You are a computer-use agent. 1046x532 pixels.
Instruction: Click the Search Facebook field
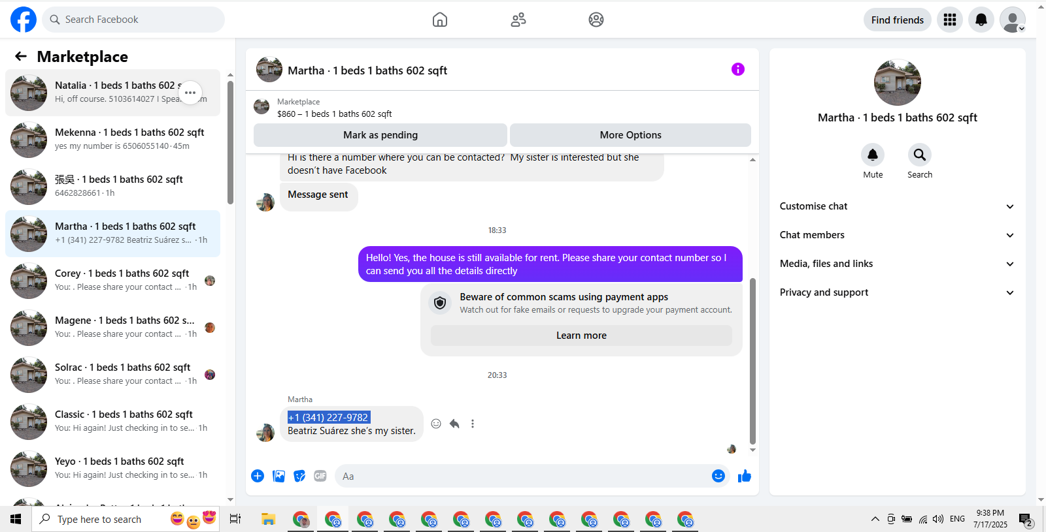pos(133,20)
